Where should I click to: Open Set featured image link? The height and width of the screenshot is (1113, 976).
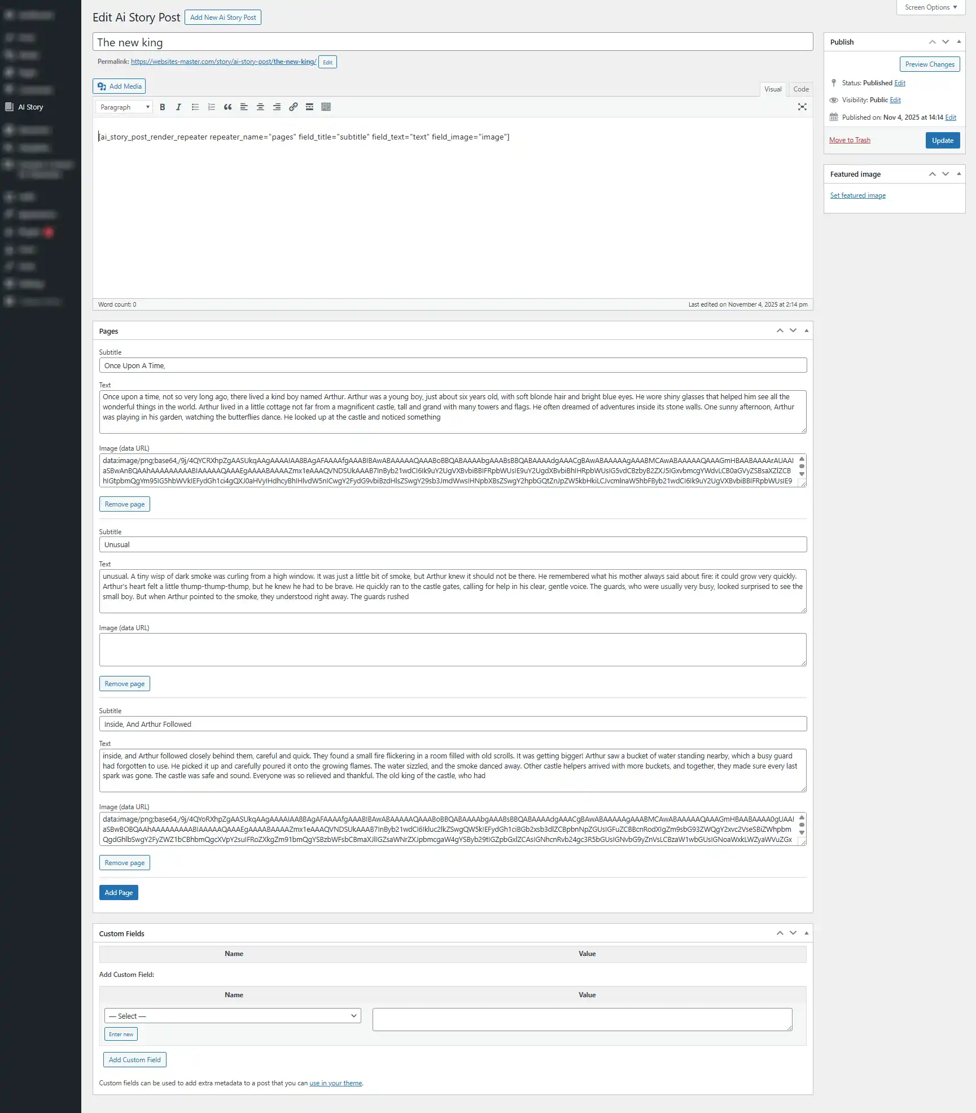click(858, 195)
